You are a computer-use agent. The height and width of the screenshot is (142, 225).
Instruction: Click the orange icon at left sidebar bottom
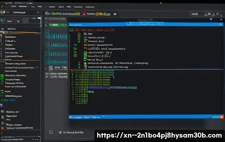[x=2, y=128]
